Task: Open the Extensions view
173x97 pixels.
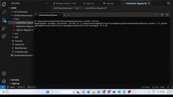Action: click(4, 36)
